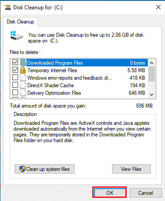
Task: Confirm cleanup with the OK button
Action: (x=109, y=192)
